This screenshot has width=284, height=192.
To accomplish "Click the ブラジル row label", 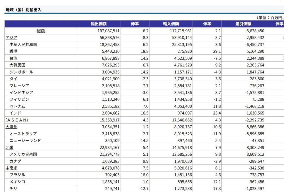I will click(x=17, y=175).
